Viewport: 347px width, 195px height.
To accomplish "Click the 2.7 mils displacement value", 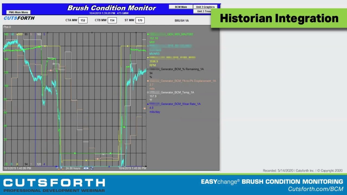I will click(x=151, y=85).
